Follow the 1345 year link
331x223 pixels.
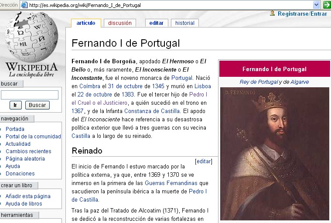(x=158, y=86)
